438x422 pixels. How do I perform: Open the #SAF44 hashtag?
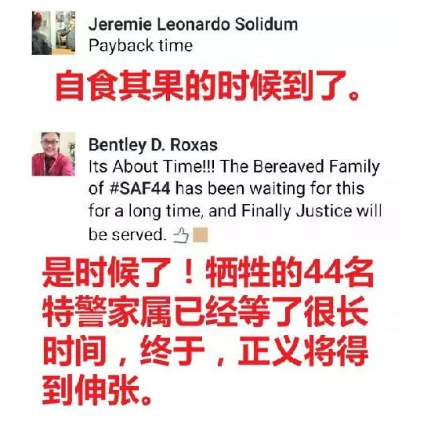[x=139, y=188]
